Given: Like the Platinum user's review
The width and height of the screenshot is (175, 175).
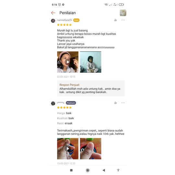Looking at the screenshot, I should pos(115,103).
